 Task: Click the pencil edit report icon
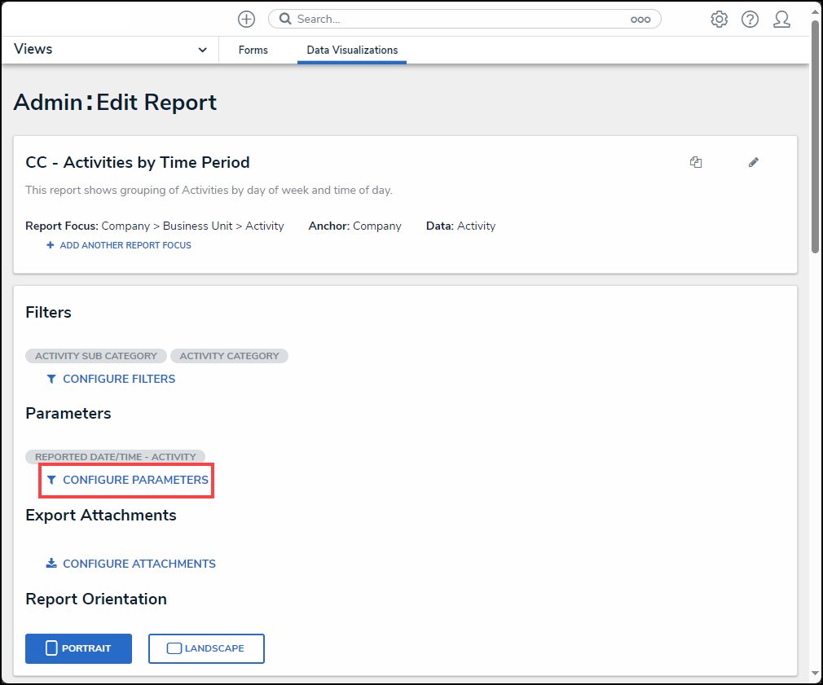(x=754, y=162)
